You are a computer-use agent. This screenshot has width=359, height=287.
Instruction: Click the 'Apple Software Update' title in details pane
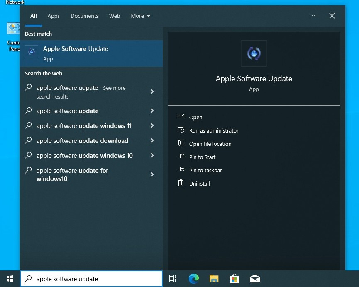[254, 79]
